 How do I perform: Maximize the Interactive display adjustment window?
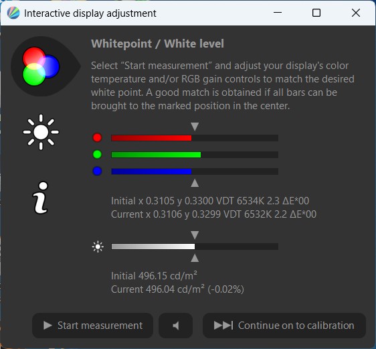point(316,13)
